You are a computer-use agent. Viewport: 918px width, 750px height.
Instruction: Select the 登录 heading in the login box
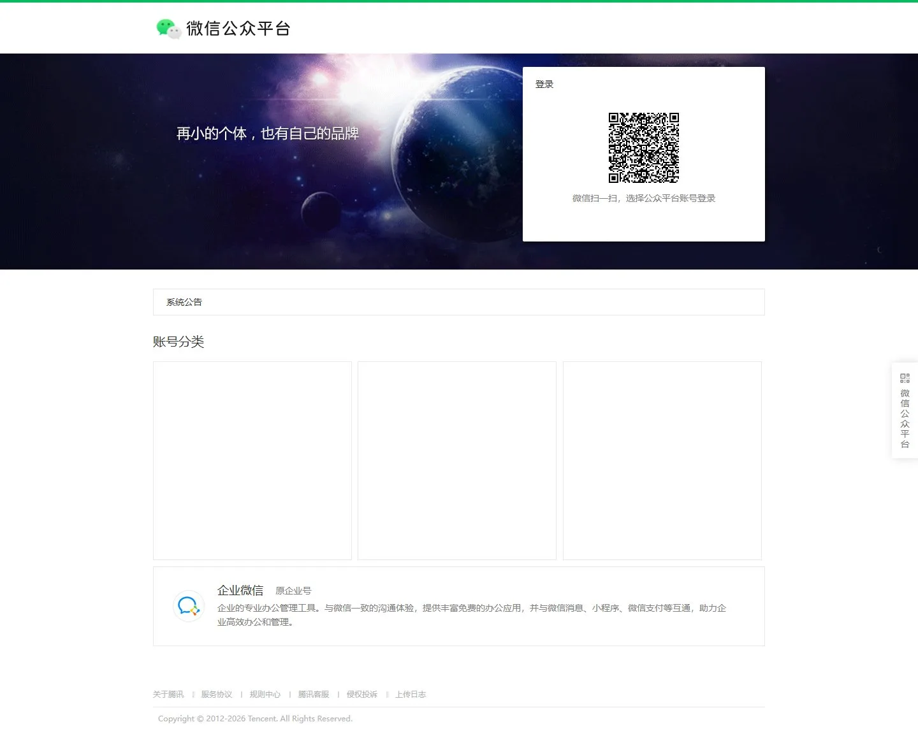point(544,84)
